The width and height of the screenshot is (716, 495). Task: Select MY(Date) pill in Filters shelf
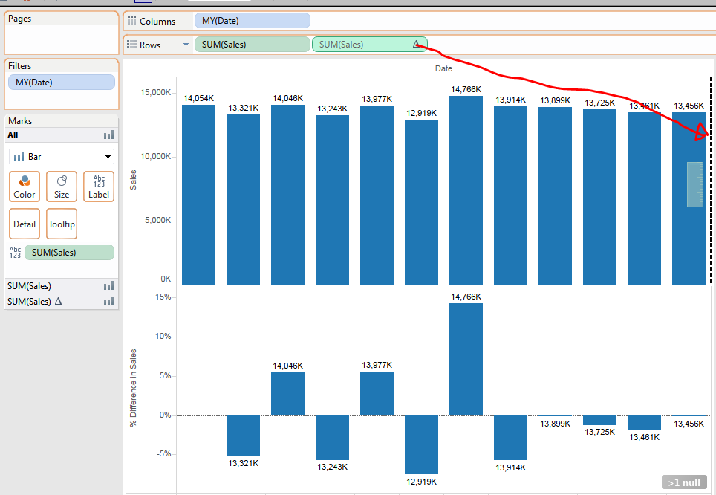[x=61, y=82]
